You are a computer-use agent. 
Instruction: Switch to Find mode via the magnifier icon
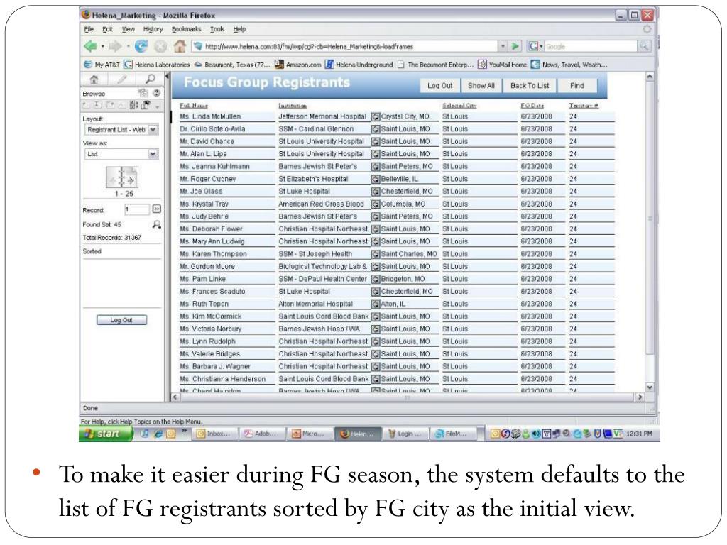coord(151,79)
